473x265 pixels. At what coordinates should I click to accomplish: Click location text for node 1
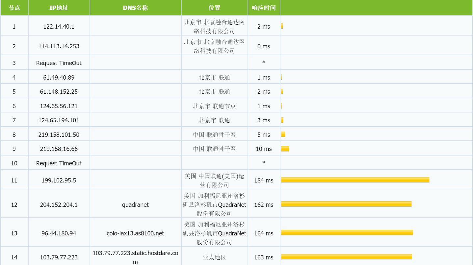click(x=214, y=27)
